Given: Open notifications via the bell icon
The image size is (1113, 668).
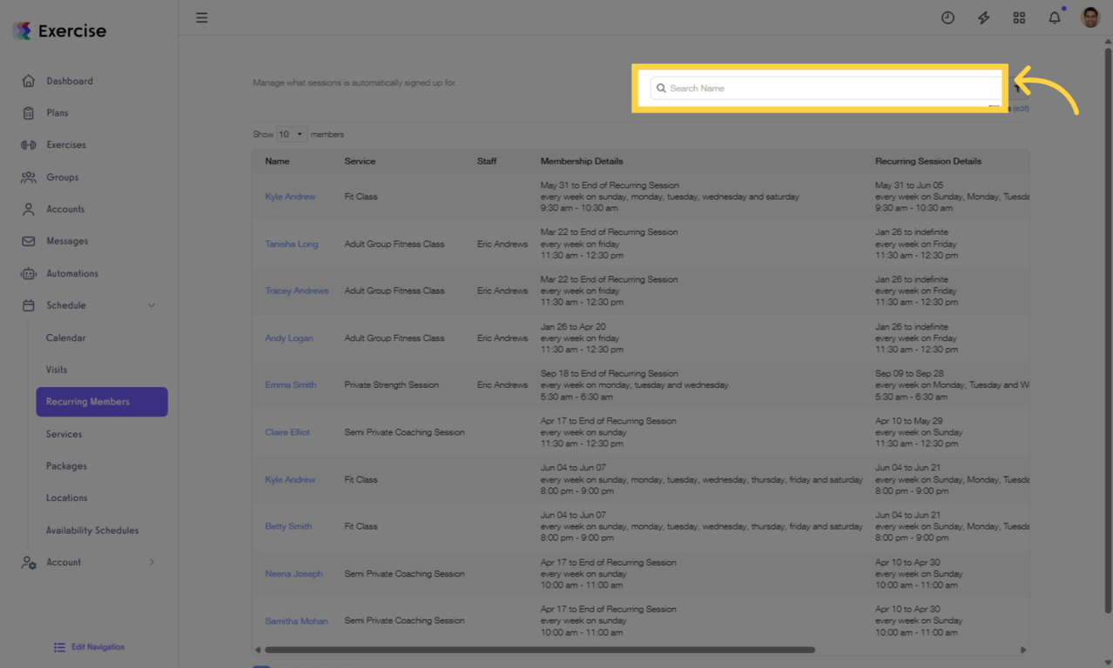Looking at the screenshot, I should coord(1053,17).
